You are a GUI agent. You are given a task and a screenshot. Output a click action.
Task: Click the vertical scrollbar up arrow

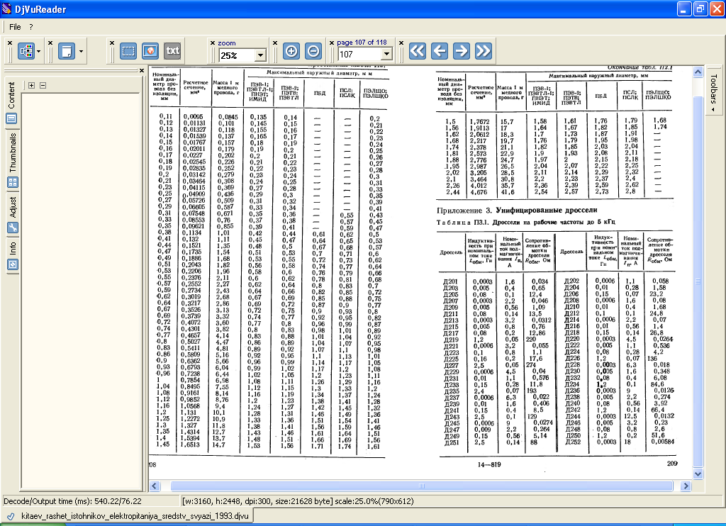click(698, 72)
